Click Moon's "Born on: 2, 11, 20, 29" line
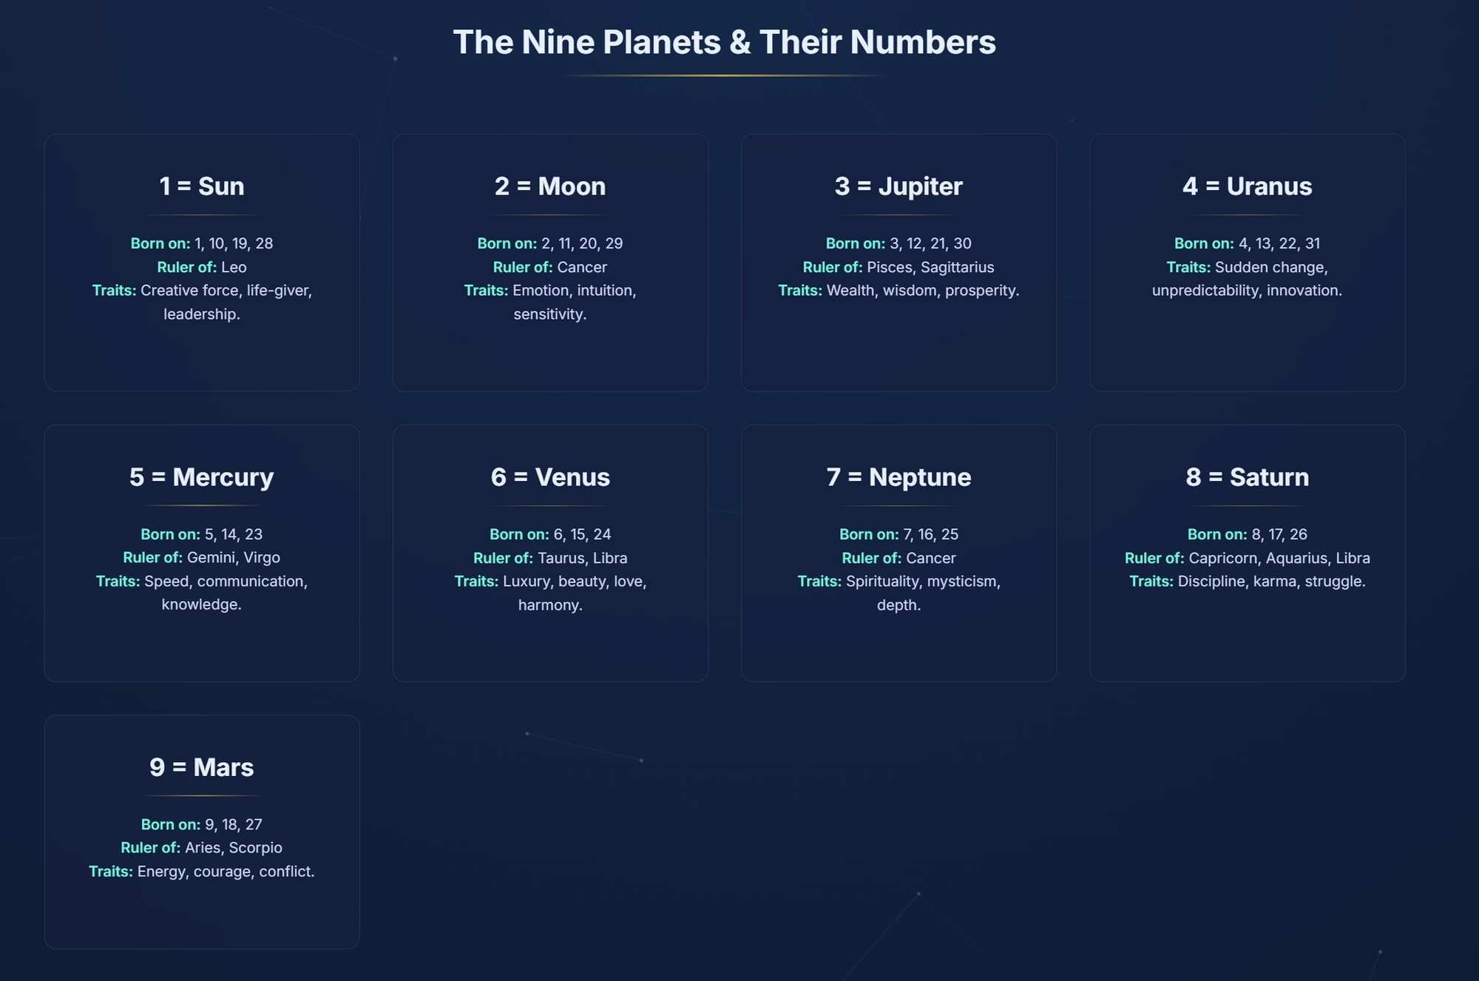The width and height of the screenshot is (1479, 981). point(550,243)
